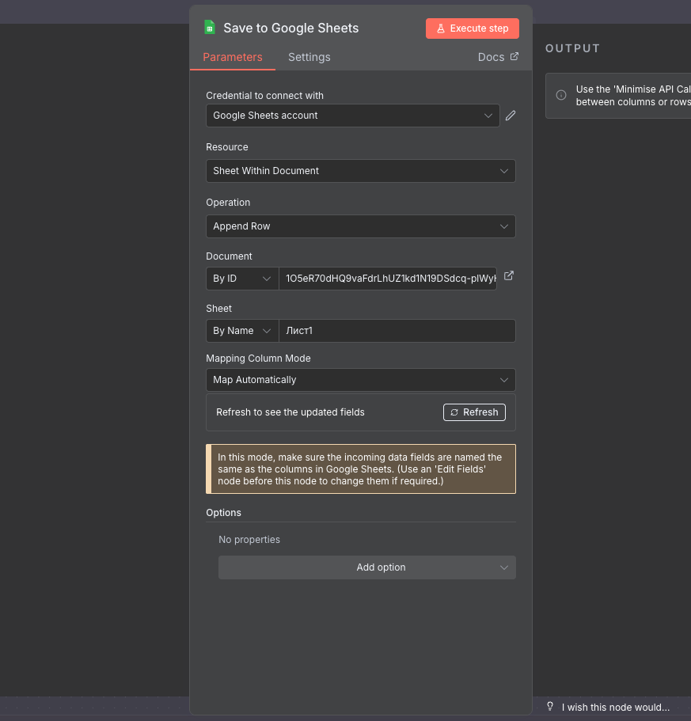Click the node title Save to Google Sheets
691x721 pixels.
pos(290,28)
